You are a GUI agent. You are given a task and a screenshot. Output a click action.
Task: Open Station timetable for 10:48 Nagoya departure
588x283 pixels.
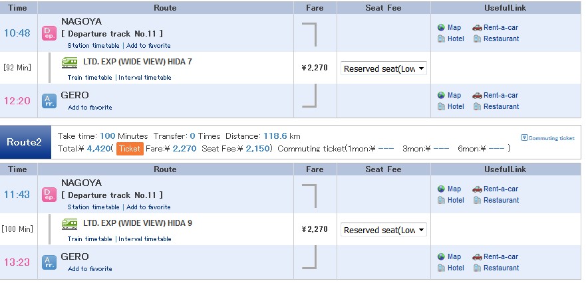(x=93, y=46)
